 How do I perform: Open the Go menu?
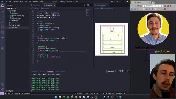26,2
